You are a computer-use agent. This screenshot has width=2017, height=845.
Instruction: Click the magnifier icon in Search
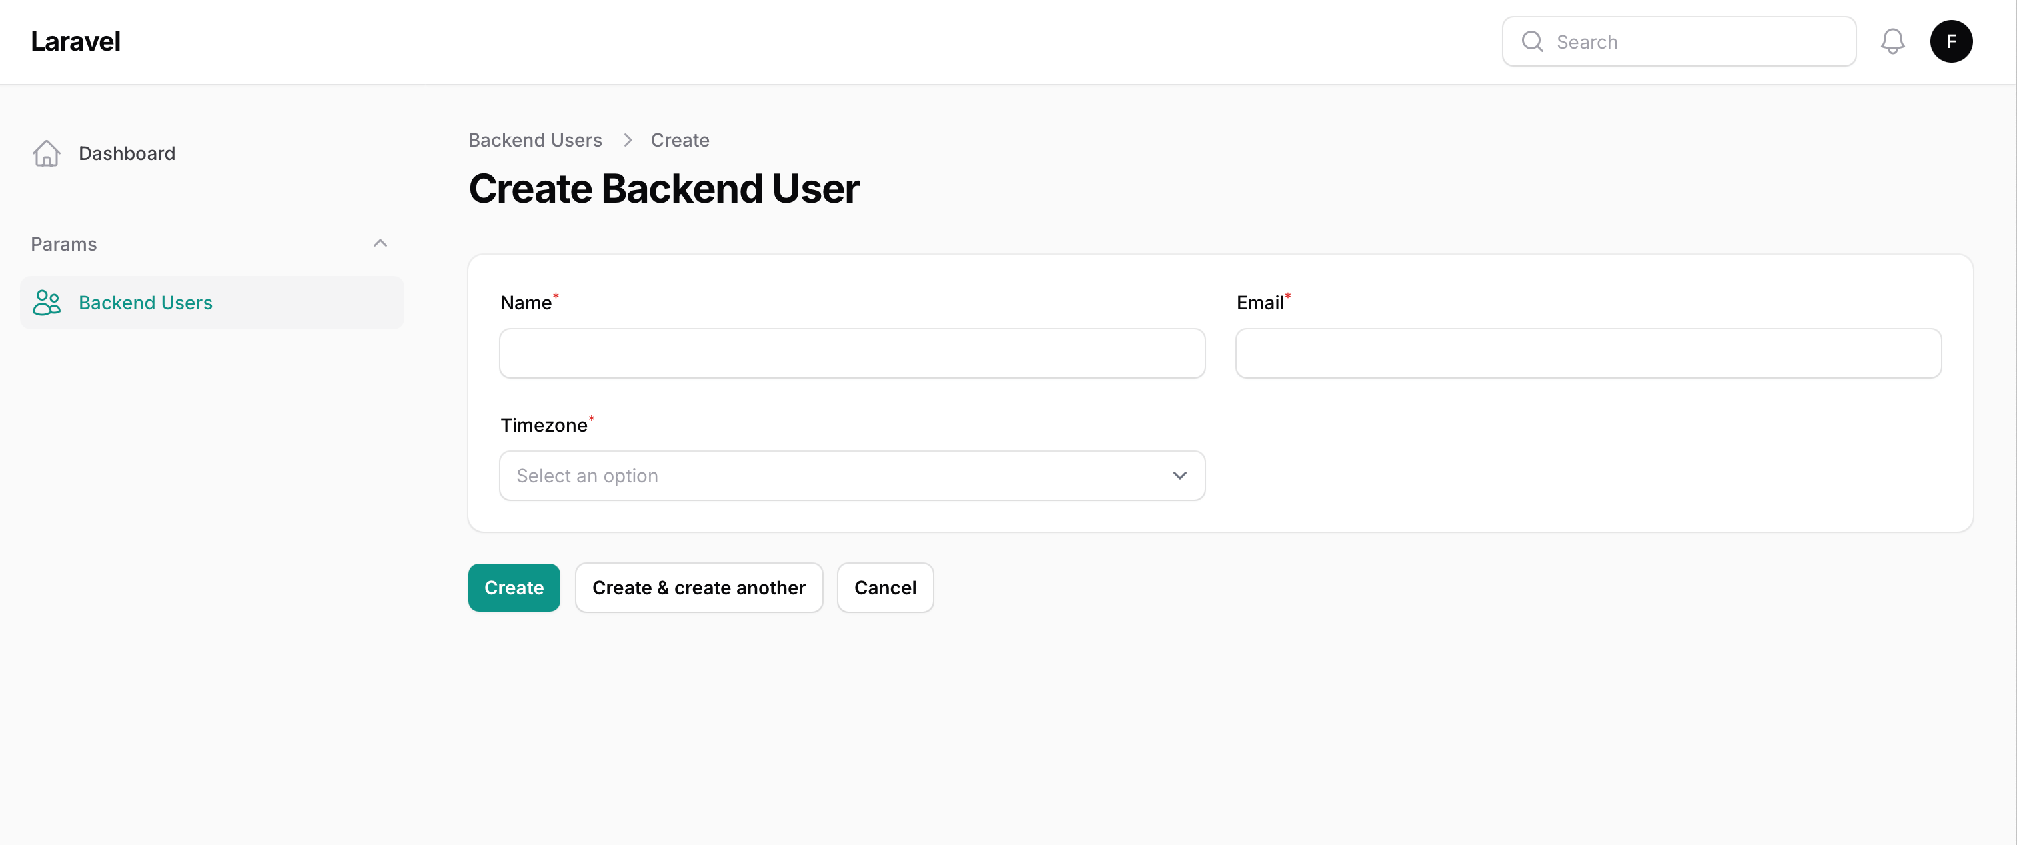pyautogui.click(x=1532, y=41)
